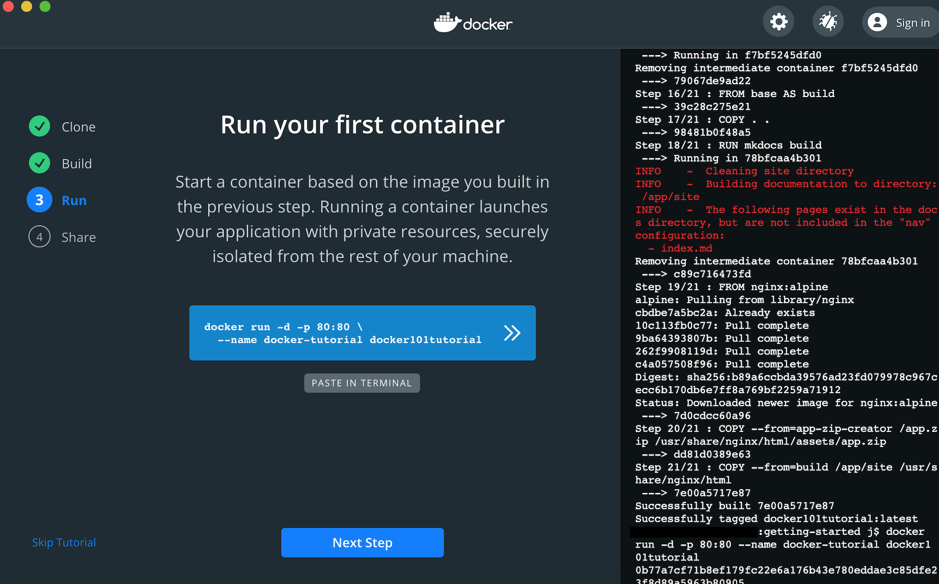Click the step 3 Run circle
The width and height of the screenshot is (939, 584).
tap(39, 200)
